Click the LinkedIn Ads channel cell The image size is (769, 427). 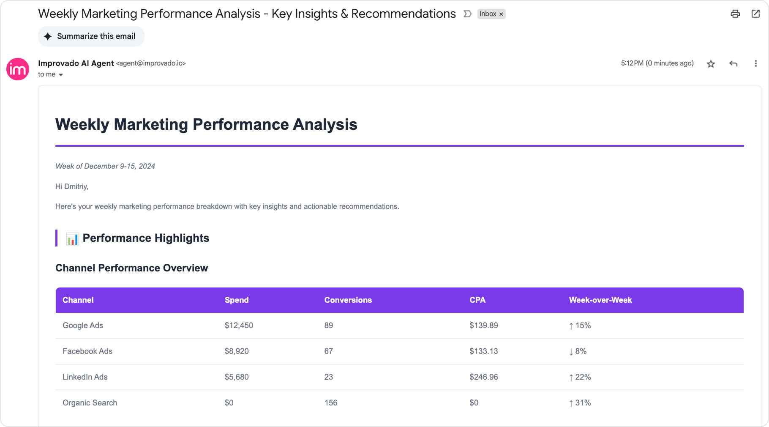pyautogui.click(x=85, y=377)
